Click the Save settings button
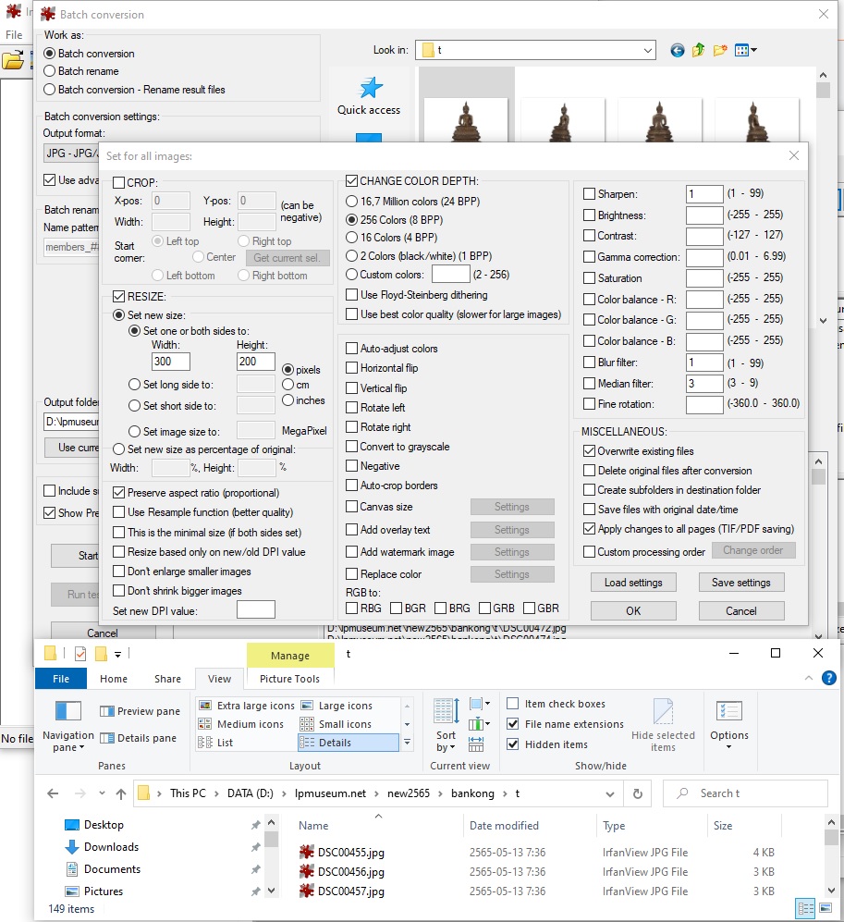 (740, 583)
